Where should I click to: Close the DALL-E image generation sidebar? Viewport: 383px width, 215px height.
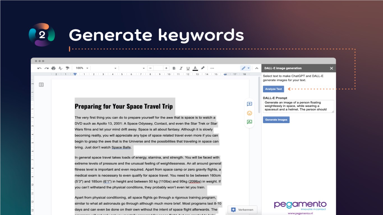click(331, 68)
